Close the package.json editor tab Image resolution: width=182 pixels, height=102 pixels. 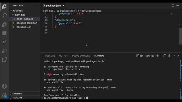click(x=63, y=6)
